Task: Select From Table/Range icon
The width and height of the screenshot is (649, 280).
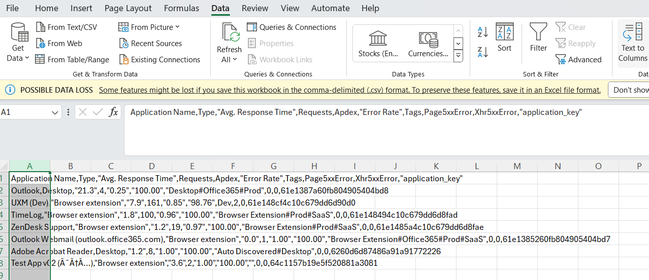Action: coord(40,60)
